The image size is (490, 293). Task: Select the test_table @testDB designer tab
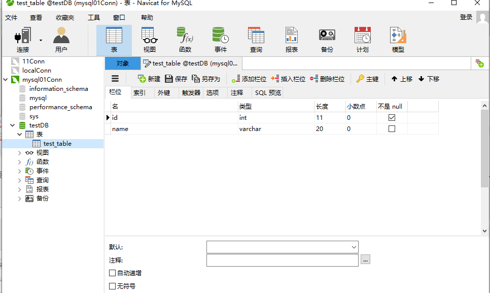tap(191, 63)
